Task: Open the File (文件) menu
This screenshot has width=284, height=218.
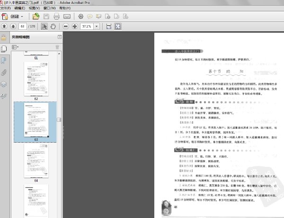Action: click(x=6, y=8)
